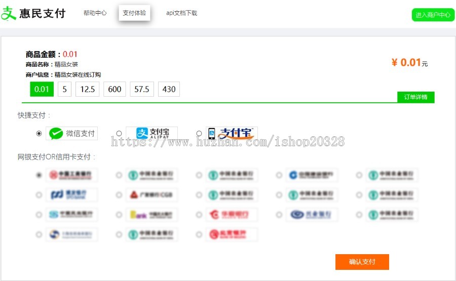The image size is (456, 281).
Task: Click the ¥ 0.01元 orange total amount
Action: point(409,62)
